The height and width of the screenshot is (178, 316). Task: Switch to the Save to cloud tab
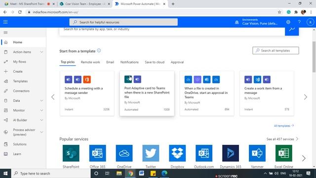point(155,62)
